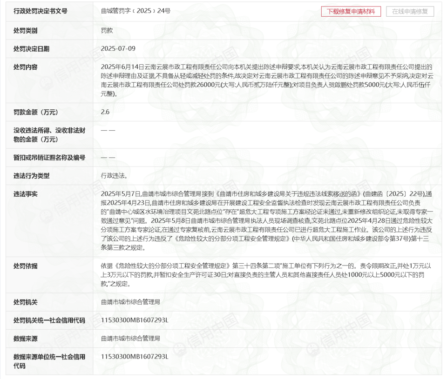The image size is (447, 379).
Task: Select credit code in 处罚机关统一社会信用代码 row
Action: tap(135, 320)
